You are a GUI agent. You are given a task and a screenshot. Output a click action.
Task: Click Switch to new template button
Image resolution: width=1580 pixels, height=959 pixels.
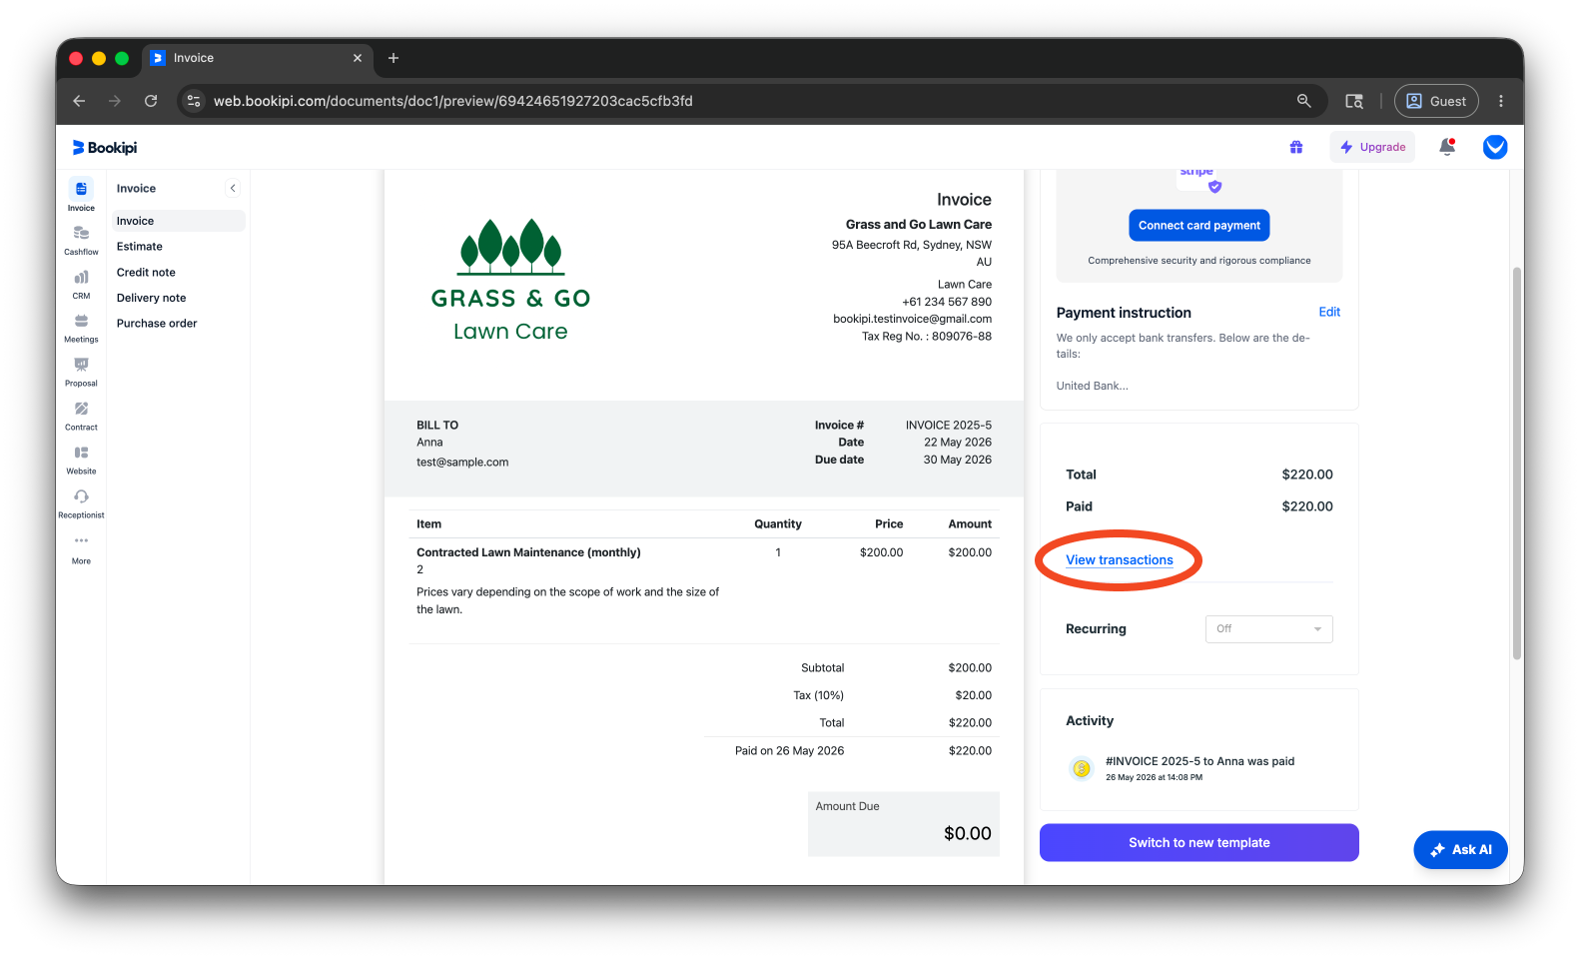coord(1198,842)
